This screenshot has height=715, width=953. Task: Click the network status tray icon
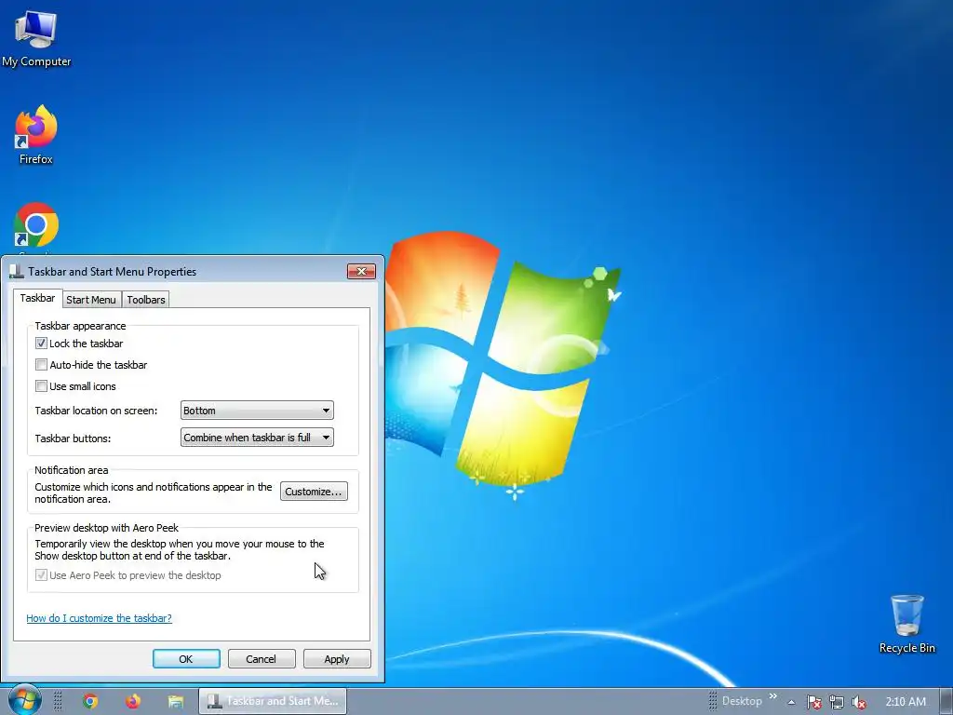837,702
